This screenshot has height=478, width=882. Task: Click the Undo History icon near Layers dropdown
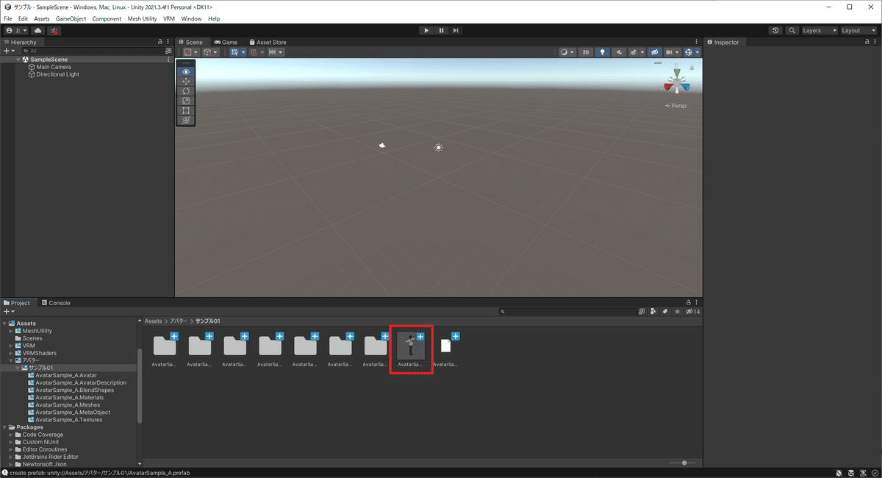(x=775, y=30)
